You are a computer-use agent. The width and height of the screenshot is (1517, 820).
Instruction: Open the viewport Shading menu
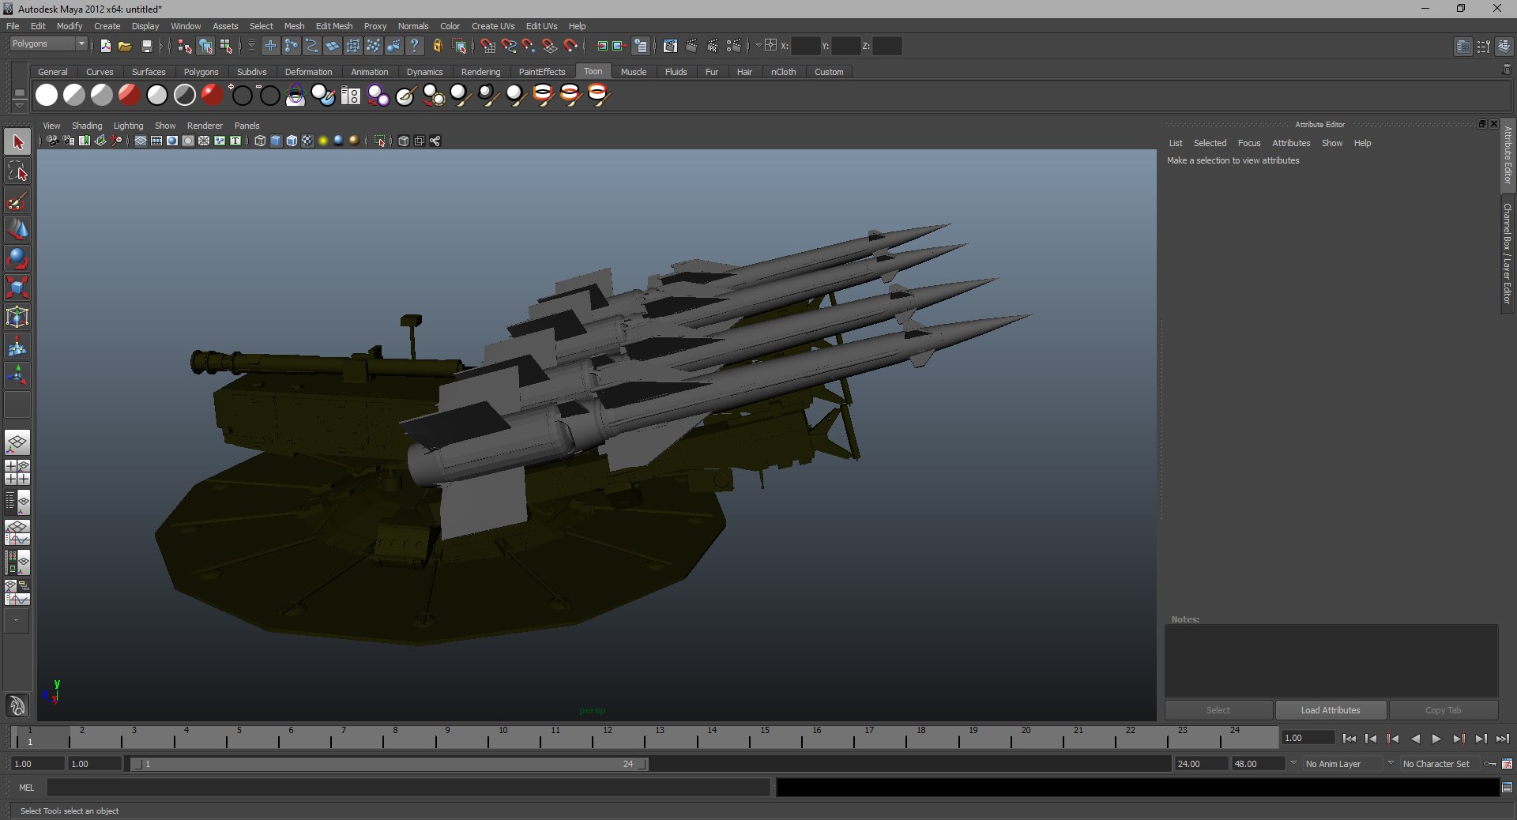pyautogui.click(x=87, y=126)
